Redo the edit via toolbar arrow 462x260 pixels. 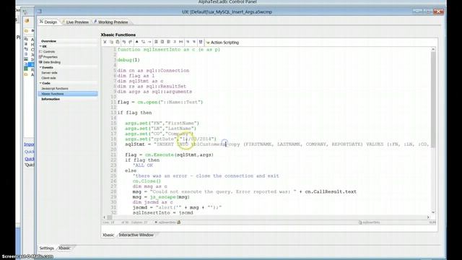130,42
